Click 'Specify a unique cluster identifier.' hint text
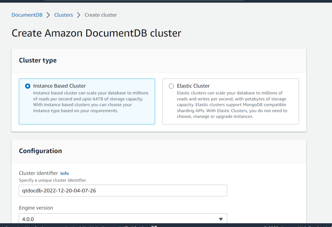This screenshot has width=332, height=227. 53,180
